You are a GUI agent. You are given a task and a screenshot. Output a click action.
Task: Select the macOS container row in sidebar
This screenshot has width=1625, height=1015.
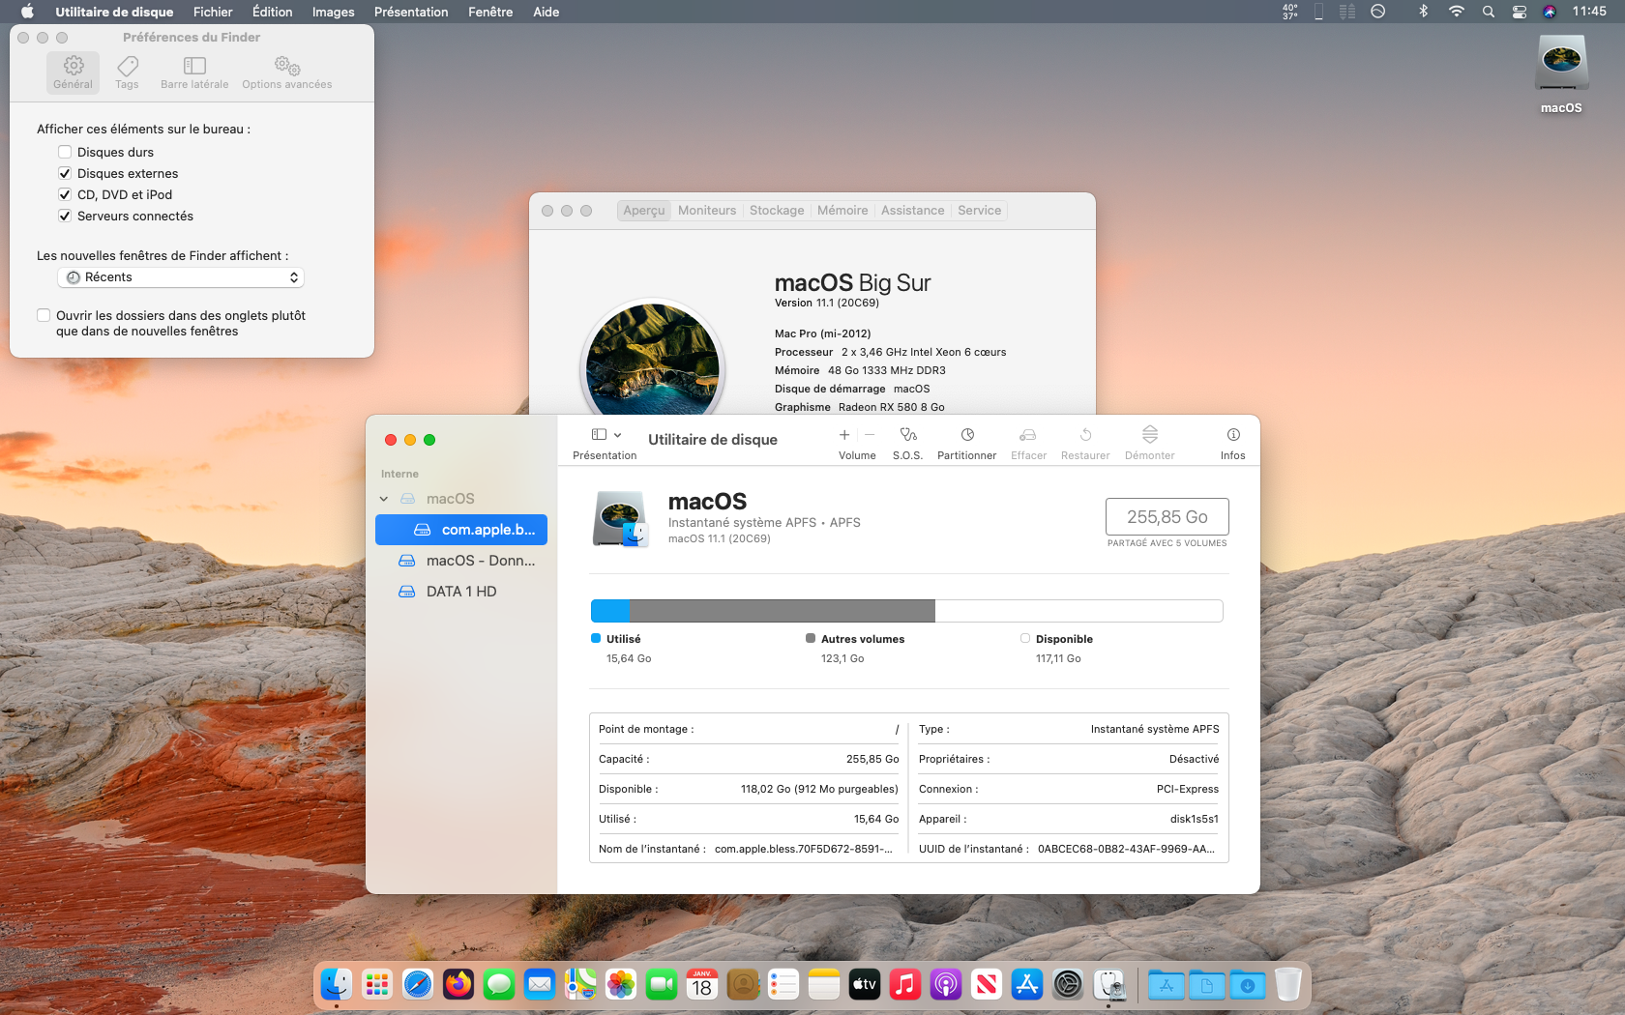click(x=461, y=499)
